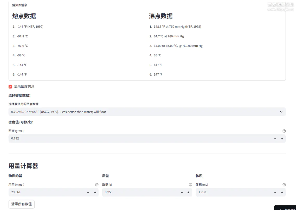Click the 熔点数据 heading
The image size is (296, 210).
tap(24, 16)
